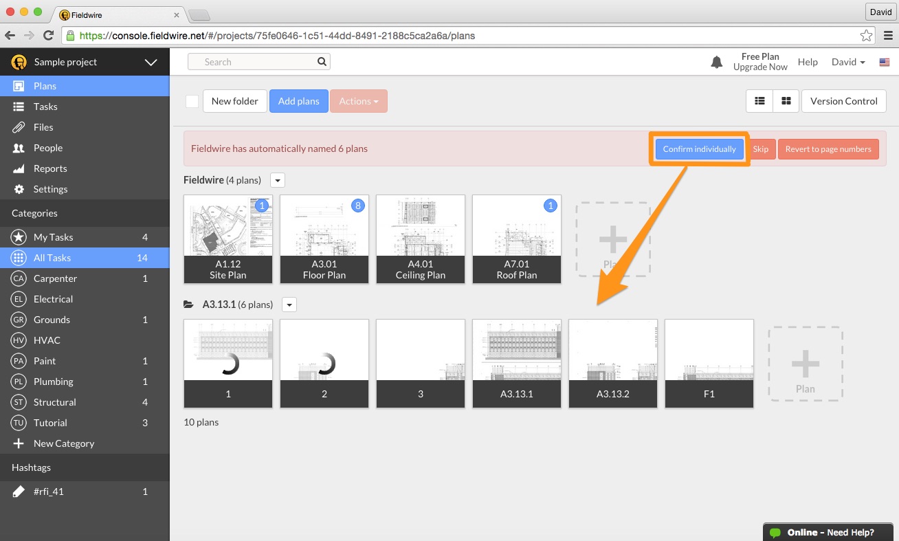Click the New folder button
The image size is (899, 541).
pos(235,101)
